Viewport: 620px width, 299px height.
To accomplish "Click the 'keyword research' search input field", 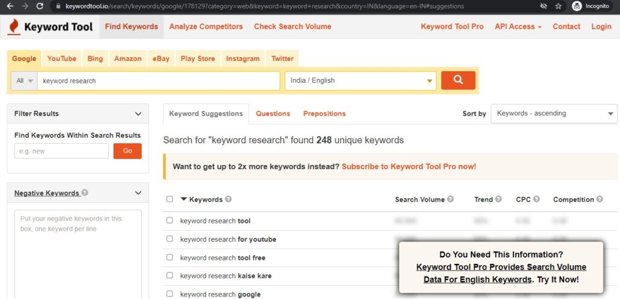I will pyautogui.click(x=159, y=81).
